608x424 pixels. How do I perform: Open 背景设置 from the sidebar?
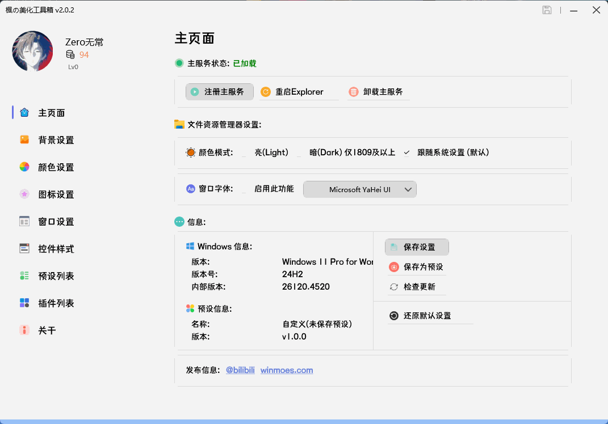56,140
